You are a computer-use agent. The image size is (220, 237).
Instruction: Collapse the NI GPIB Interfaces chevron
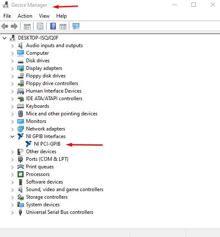click(x=12, y=137)
